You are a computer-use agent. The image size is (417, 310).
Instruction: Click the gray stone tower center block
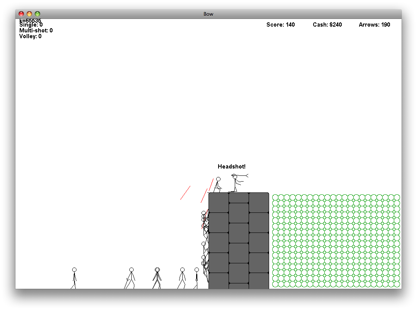[x=239, y=233]
